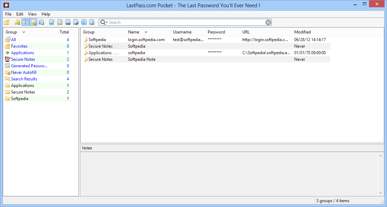The width and height of the screenshot is (387, 207).
Task: Click the Notes scrollbar up arrow
Action: pos(380,156)
